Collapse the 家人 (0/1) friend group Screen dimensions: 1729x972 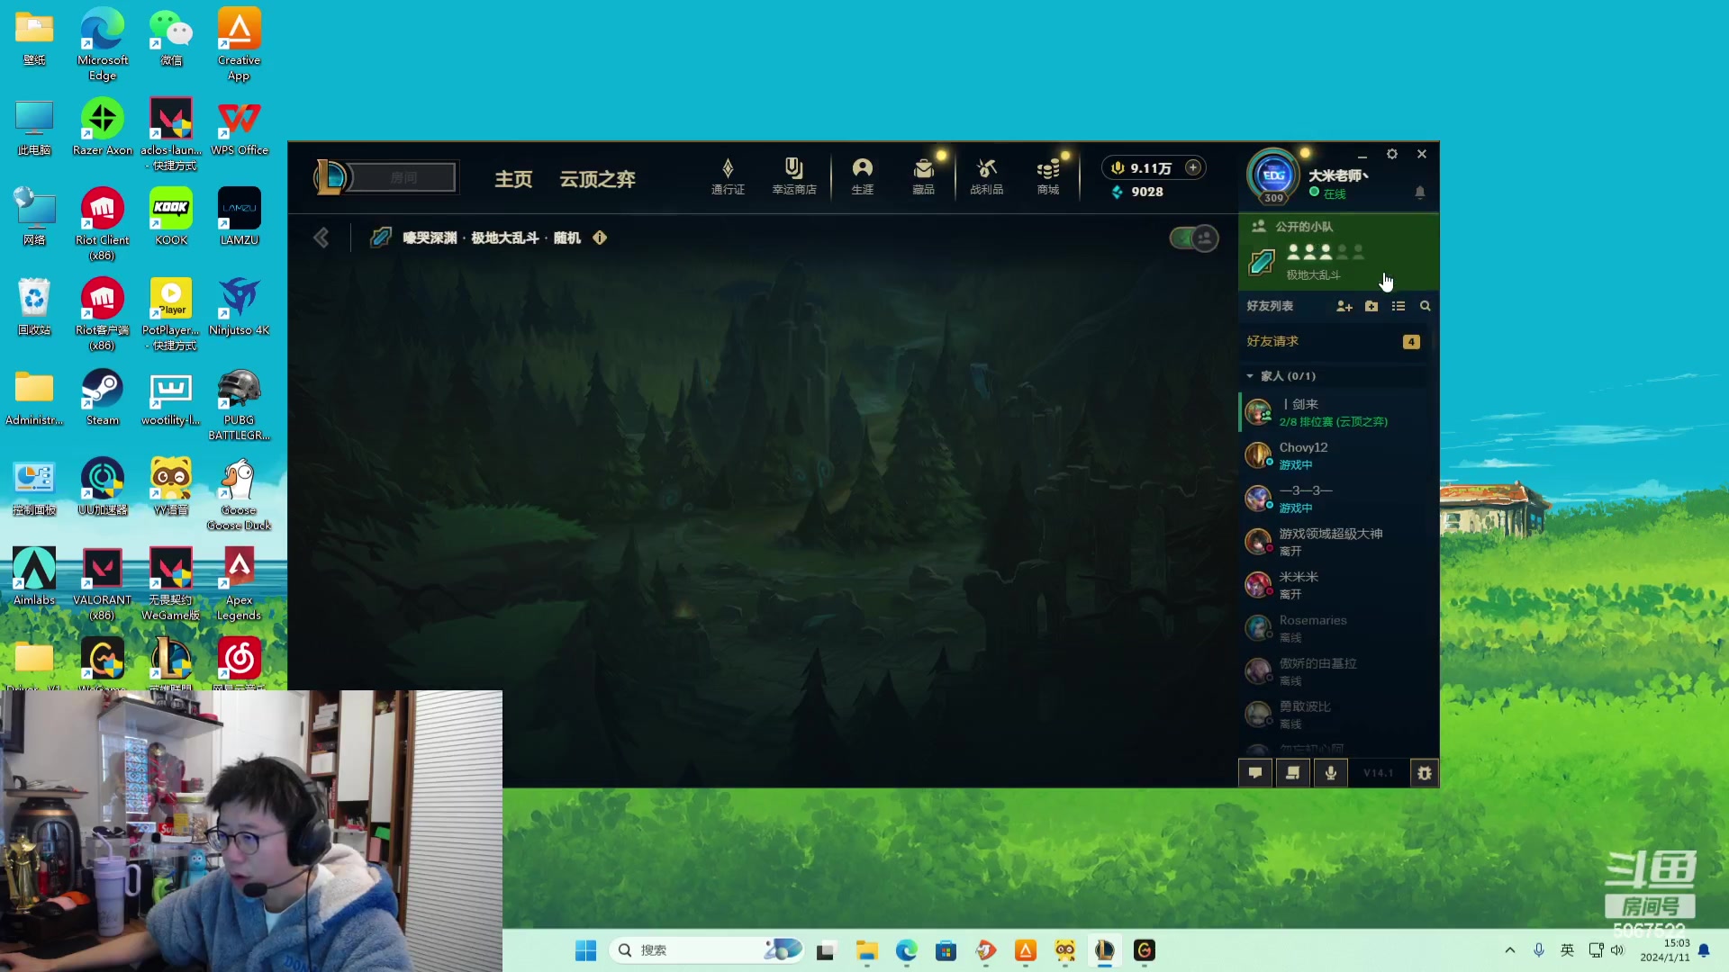pos(1250,376)
